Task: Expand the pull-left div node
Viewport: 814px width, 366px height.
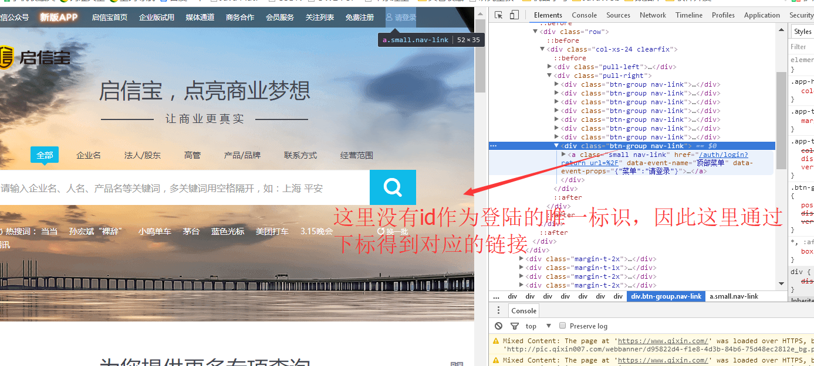Action: pyautogui.click(x=549, y=67)
